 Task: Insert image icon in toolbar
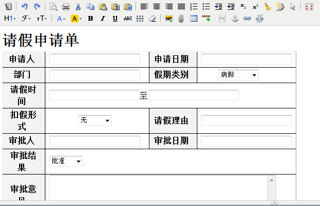click(169, 19)
